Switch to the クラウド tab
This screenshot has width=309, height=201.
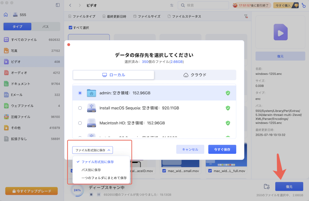click(195, 75)
